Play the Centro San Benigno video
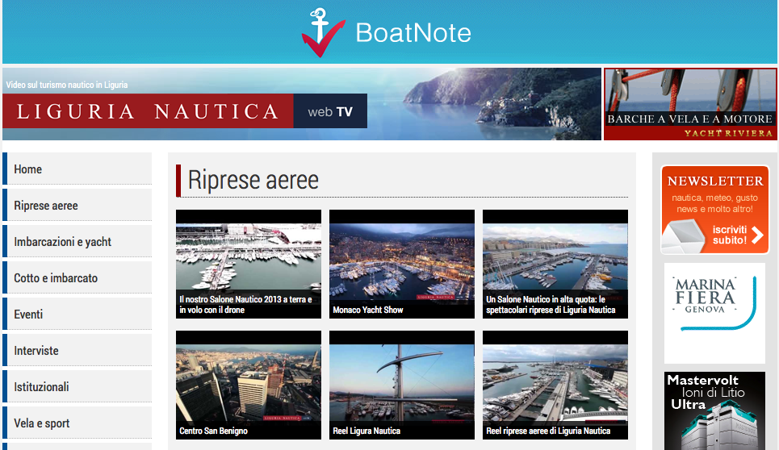 [x=249, y=385]
